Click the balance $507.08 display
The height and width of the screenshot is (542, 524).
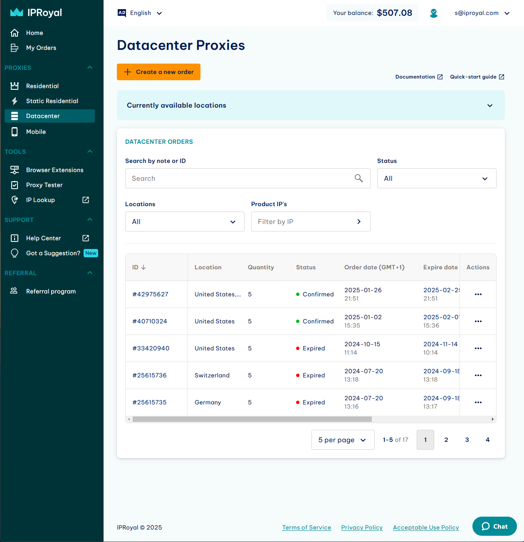(373, 13)
